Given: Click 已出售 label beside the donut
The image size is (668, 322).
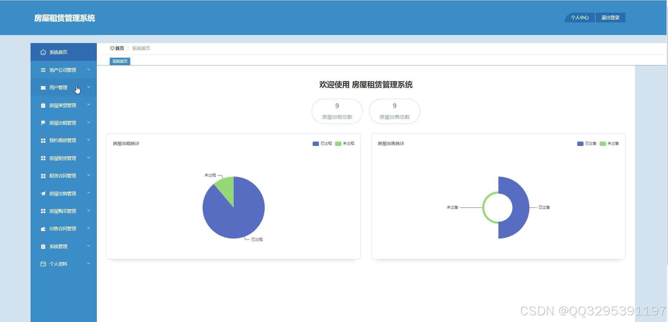Looking at the screenshot, I should click(x=544, y=207).
